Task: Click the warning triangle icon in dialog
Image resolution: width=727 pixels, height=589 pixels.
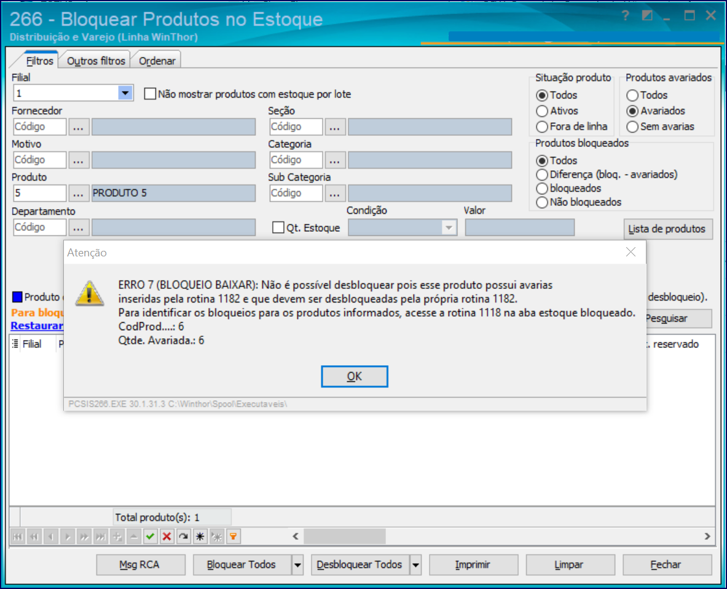Action: (90, 293)
